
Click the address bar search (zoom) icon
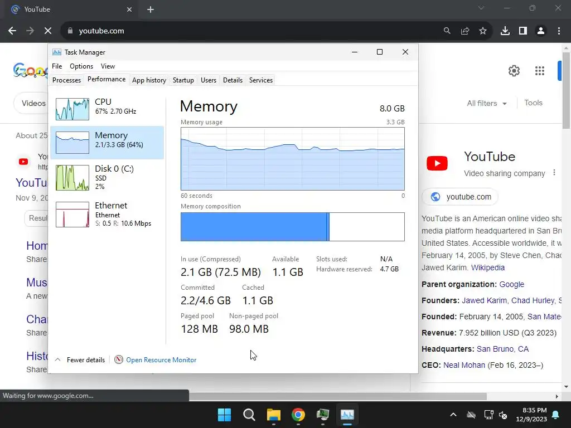pos(447,31)
